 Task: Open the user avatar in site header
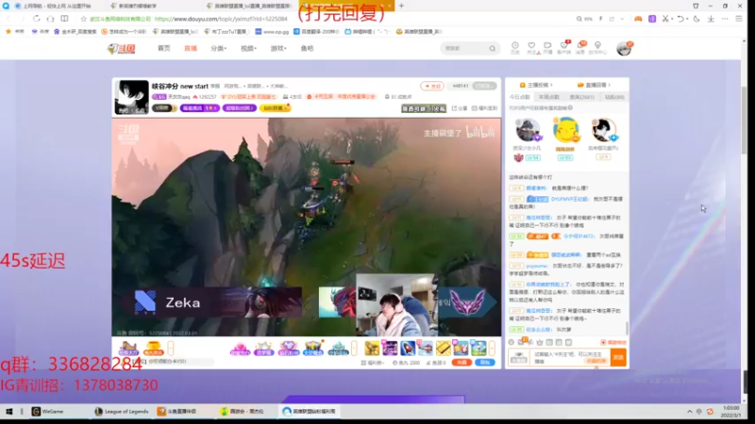pos(624,49)
